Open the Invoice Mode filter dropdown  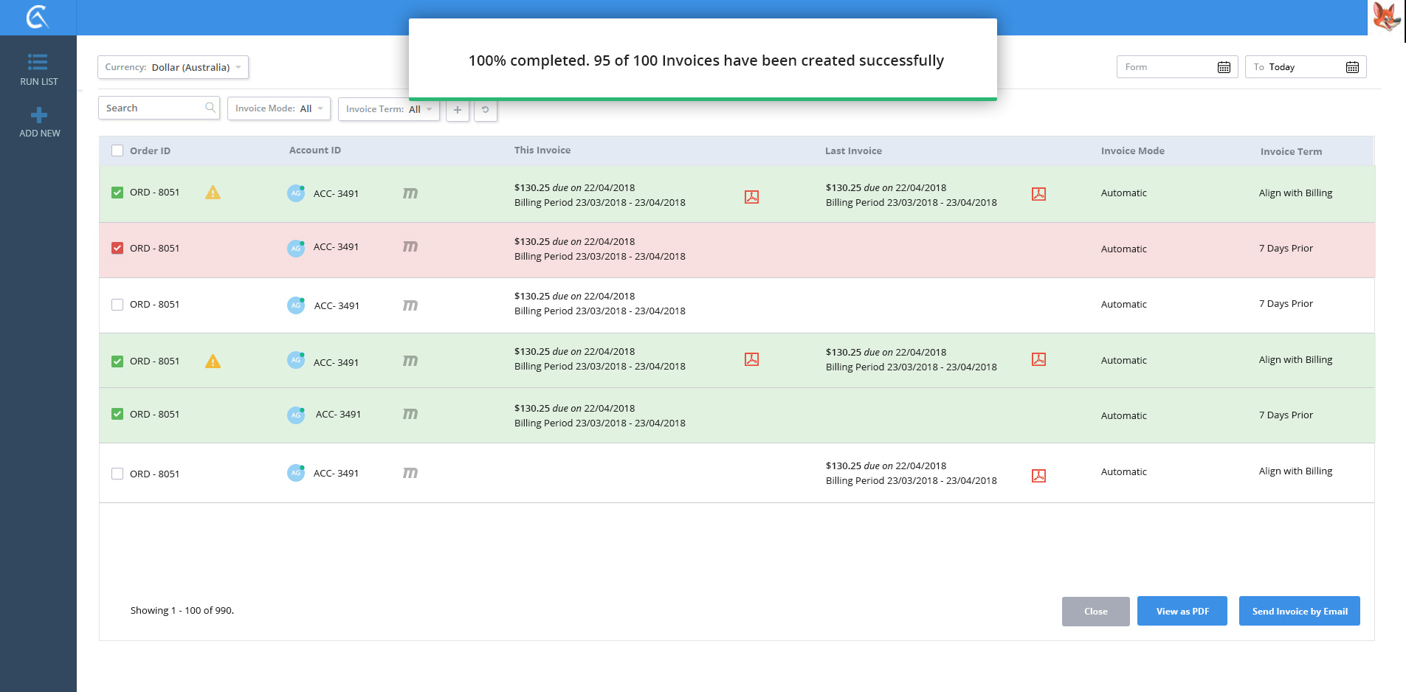278,108
